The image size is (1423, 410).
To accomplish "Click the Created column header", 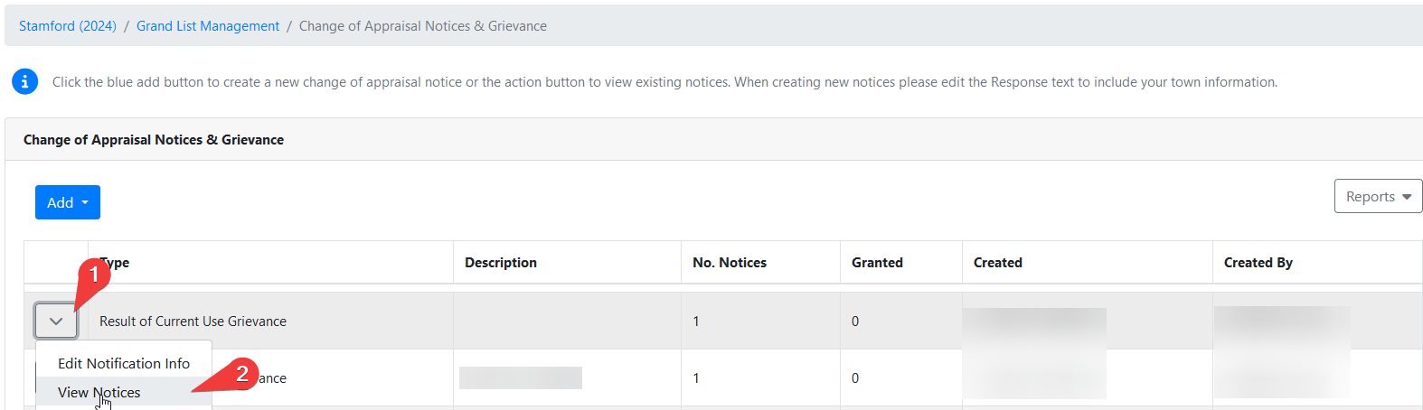I will [x=998, y=263].
